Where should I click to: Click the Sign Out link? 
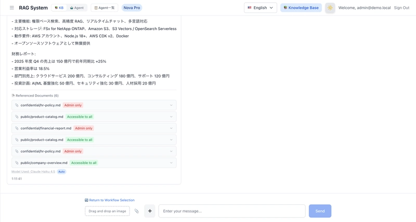[x=401, y=8]
